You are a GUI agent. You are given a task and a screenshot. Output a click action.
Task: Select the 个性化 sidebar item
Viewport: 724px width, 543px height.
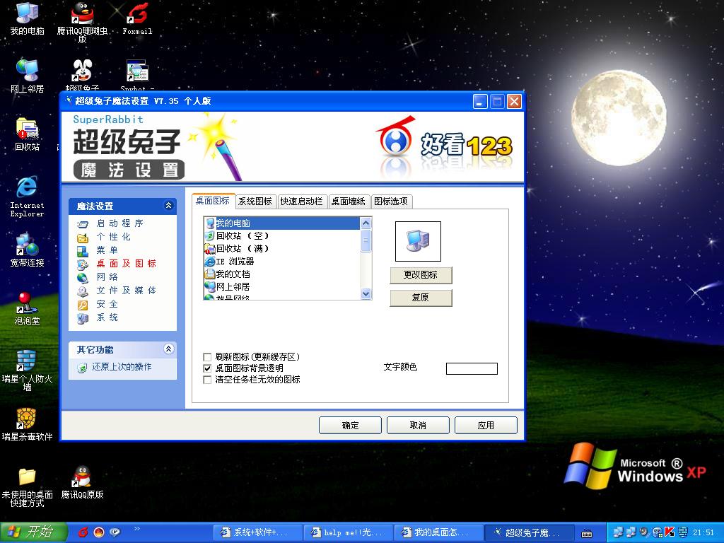pos(114,237)
